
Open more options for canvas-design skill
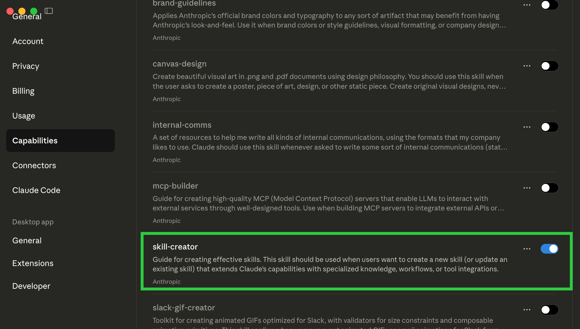point(527,66)
